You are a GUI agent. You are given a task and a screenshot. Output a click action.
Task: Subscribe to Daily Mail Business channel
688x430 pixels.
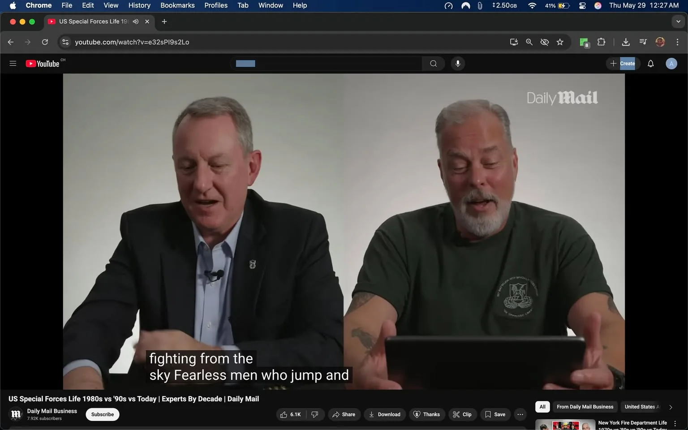tap(102, 414)
